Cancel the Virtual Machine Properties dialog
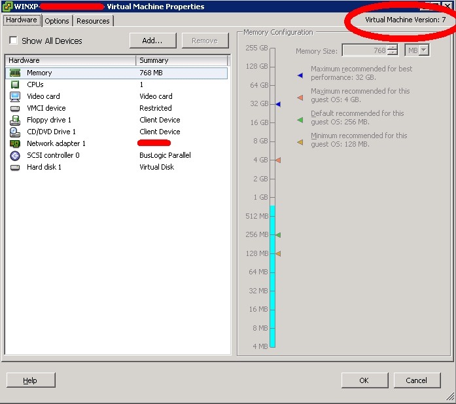The image size is (456, 404). click(416, 380)
